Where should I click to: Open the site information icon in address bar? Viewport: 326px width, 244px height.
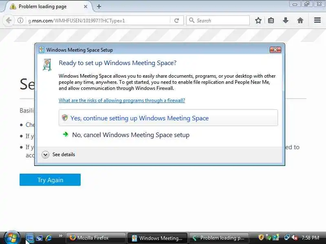[20, 21]
